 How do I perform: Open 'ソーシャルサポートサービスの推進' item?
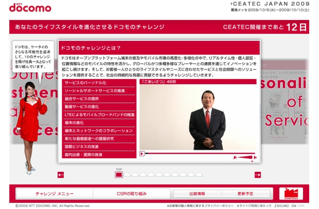click(x=99, y=91)
